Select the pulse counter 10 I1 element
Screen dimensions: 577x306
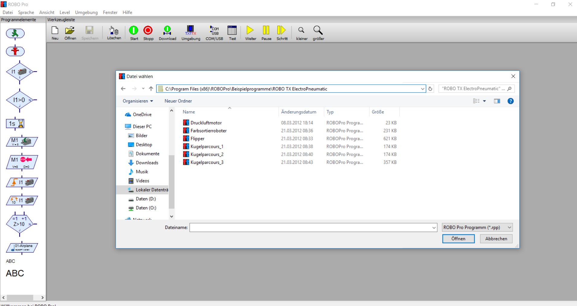22,201
